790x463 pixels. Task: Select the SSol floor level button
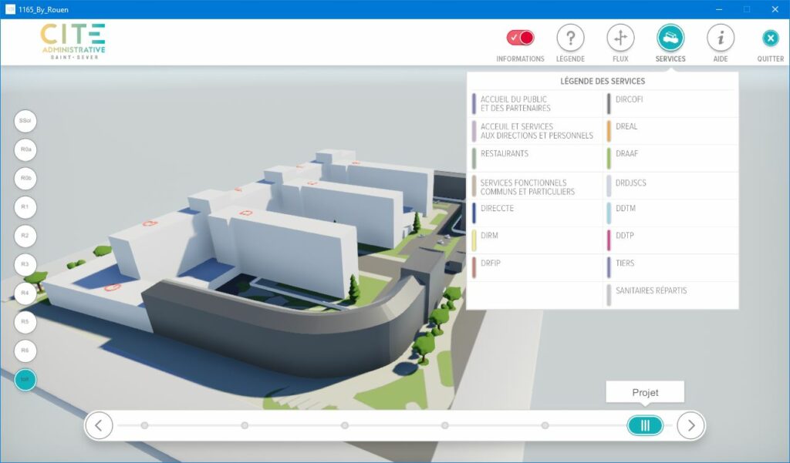pyautogui.click(x=25, y=121)
